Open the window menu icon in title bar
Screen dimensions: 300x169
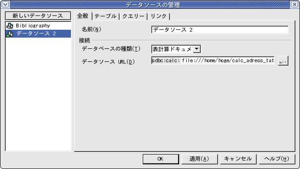(x=5, y=4)
